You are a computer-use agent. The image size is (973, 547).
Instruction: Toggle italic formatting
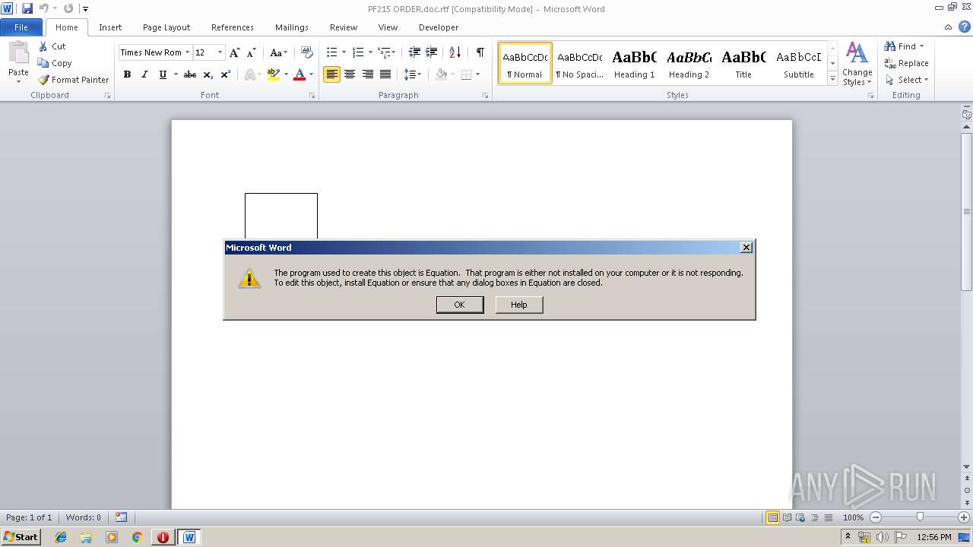click(144, 74)
